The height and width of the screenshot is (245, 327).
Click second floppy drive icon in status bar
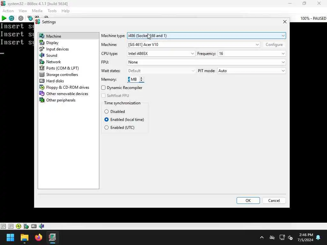coord(11,226)
